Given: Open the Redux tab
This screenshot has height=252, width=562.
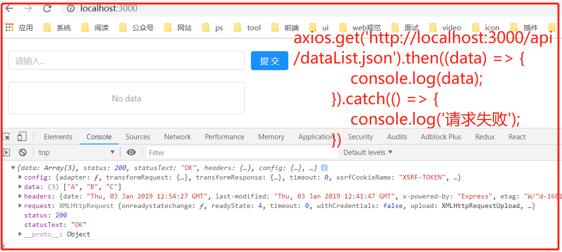Looking at the screenshot, I should [485, 136].
